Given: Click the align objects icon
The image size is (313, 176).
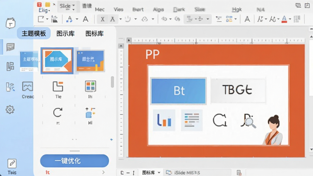Looking at the screenshot, I should click(189, 19).
